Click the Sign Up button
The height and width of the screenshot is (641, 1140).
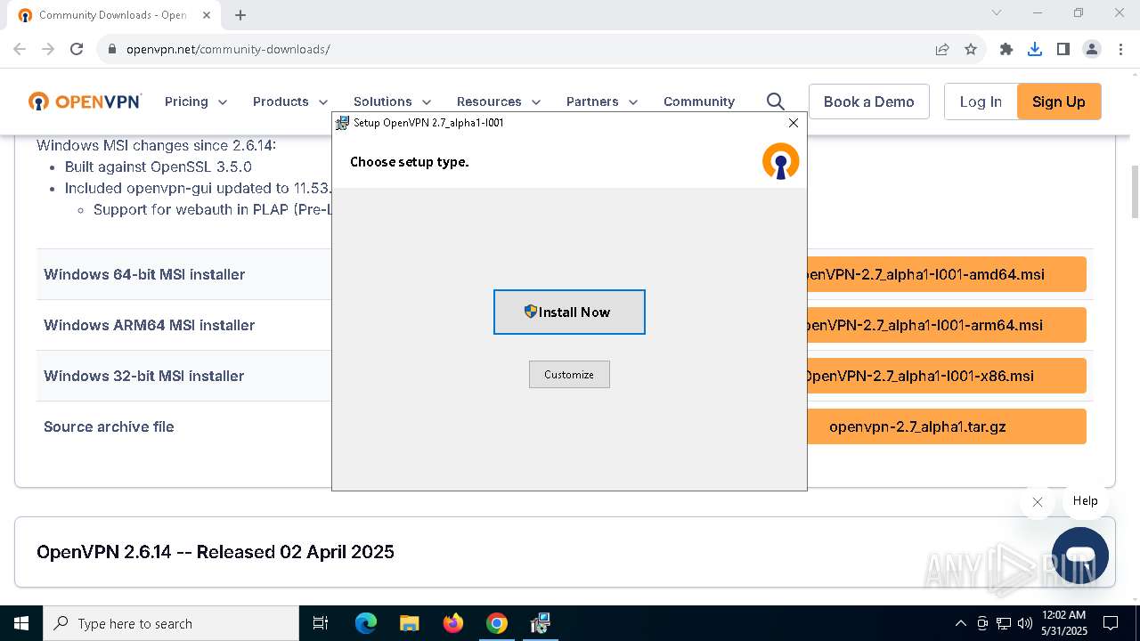pyautogui.click(x=1059, y=101)
